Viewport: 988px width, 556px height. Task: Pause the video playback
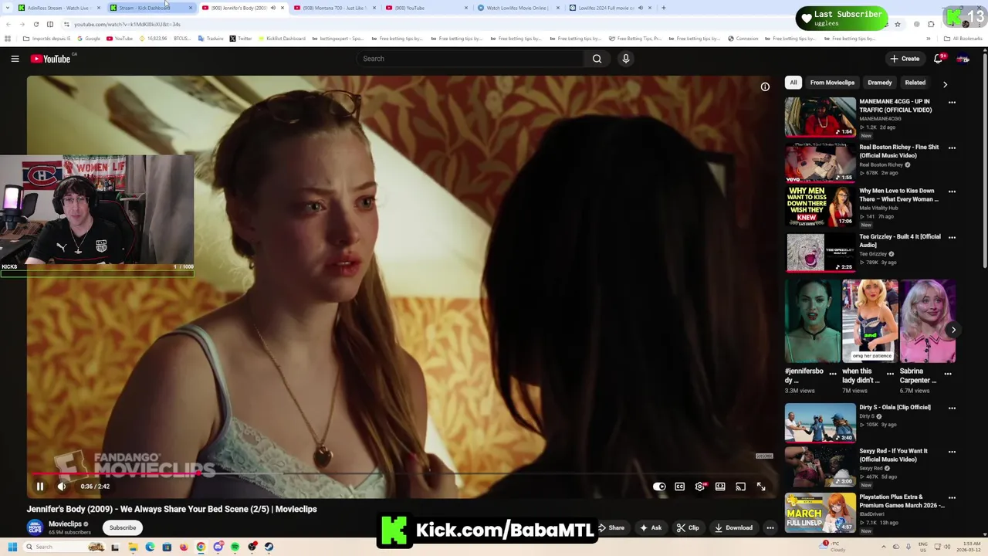[40, 486]
